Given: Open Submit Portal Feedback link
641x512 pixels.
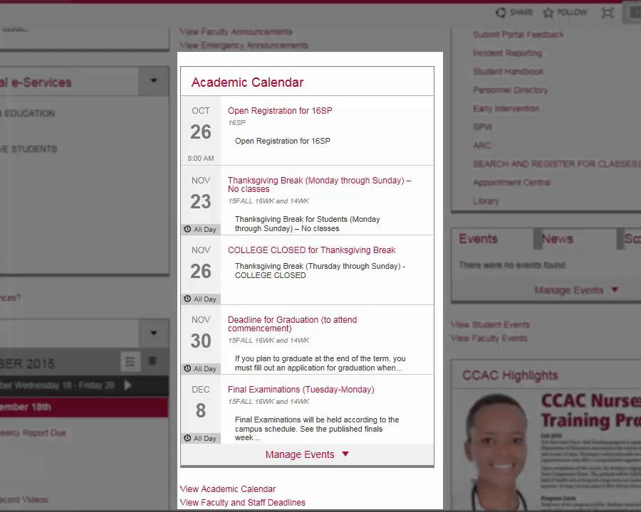Looking at the screenshot, I should (x=518, y=34).
